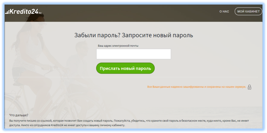Click the small .RU suffix in logo

coord(40,13)
